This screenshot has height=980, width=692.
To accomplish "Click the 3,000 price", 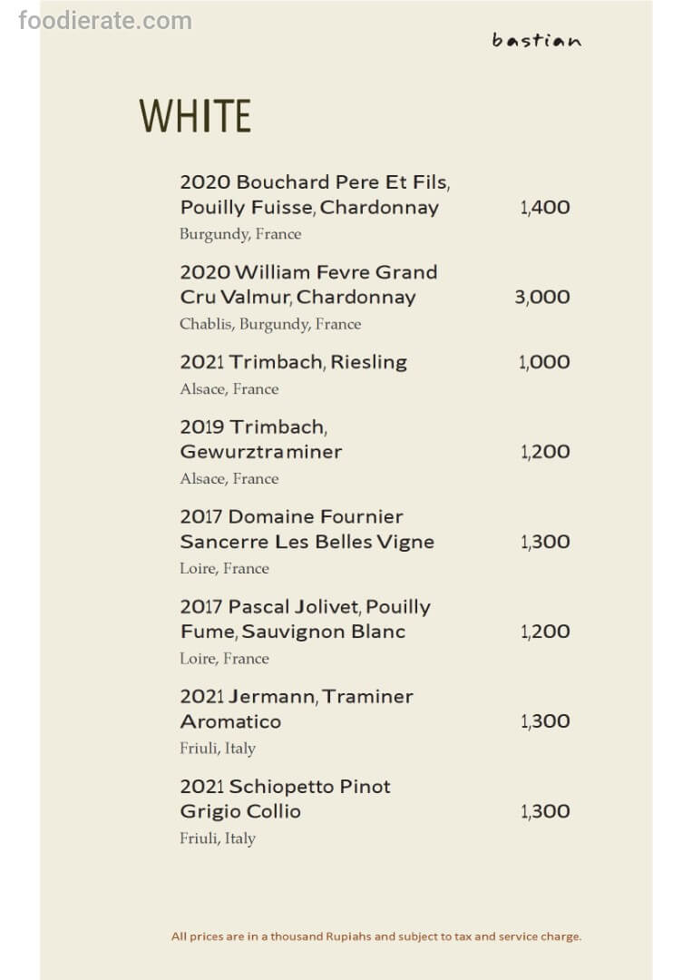I will pos(542,297).
